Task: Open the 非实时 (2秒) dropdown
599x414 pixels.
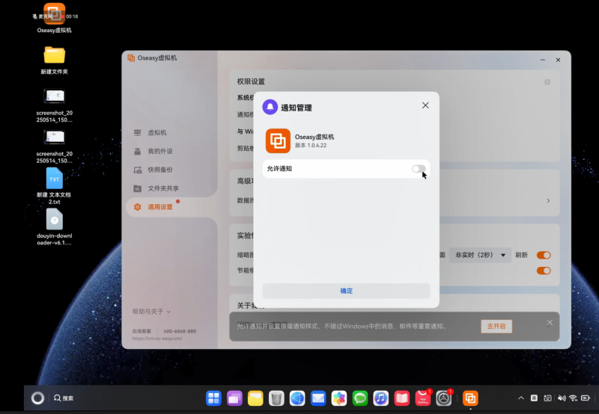Action: pyautogui.click(x=480, y=255)
